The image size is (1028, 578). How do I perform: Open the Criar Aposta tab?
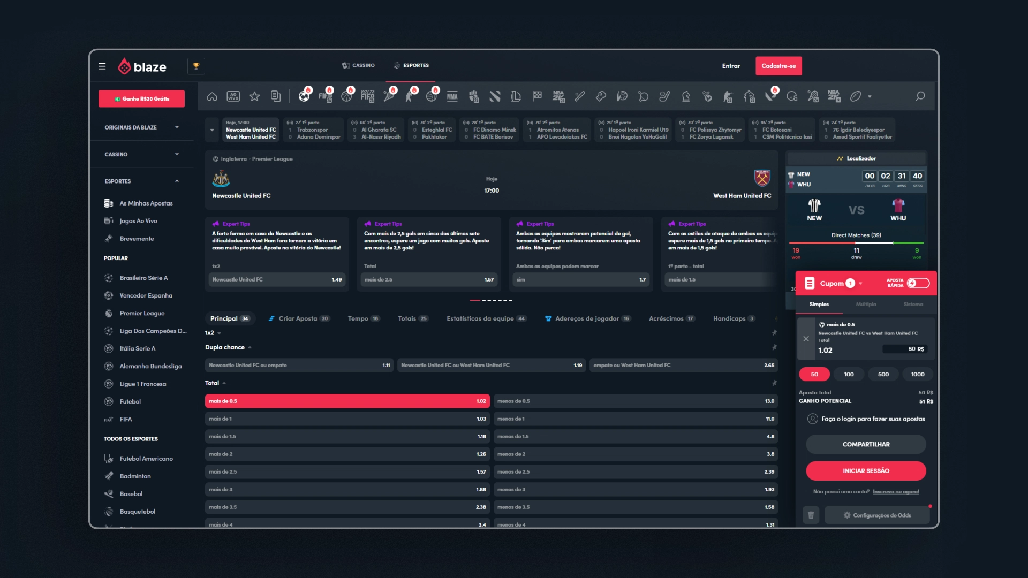click(x=299, y=319)
